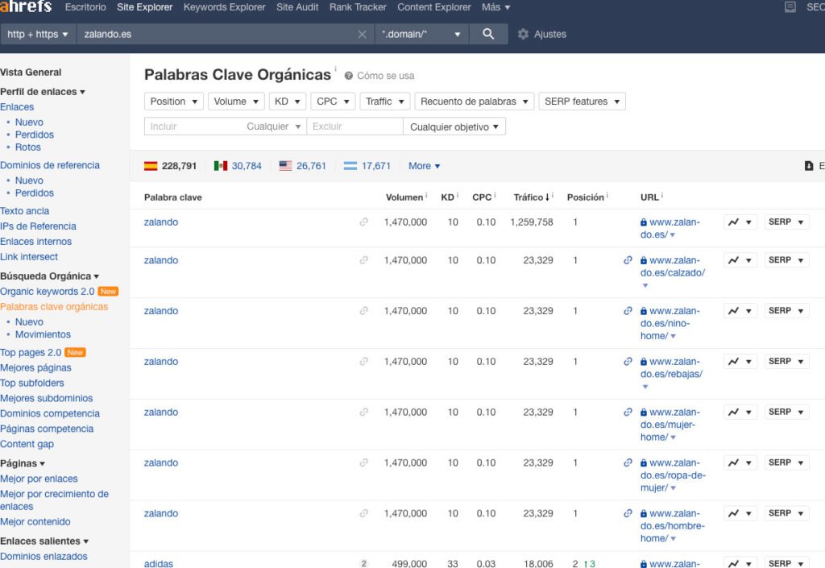Select the US flag 26,761 results
This screenshot has height=568, width=825.
tap(303, 166)
